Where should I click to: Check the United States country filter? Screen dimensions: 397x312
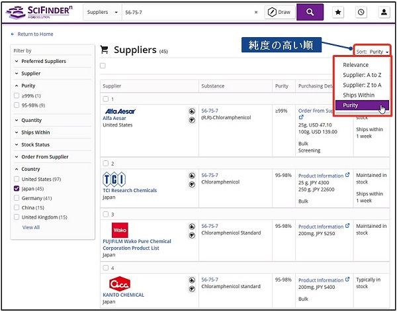tap(17, 180)
